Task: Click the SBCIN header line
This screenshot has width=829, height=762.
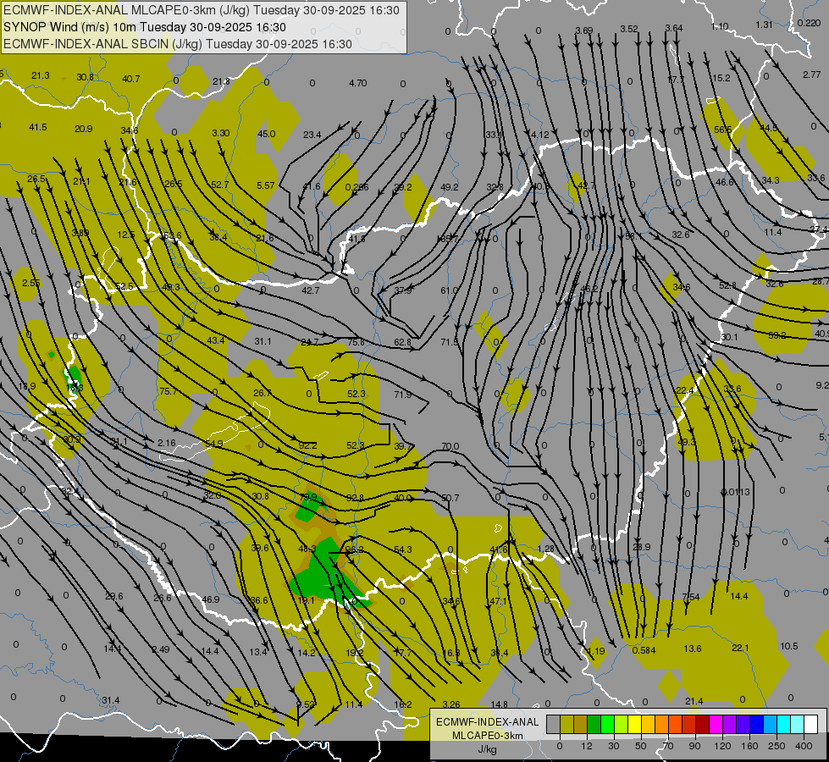Action: (x=178, y=44)
